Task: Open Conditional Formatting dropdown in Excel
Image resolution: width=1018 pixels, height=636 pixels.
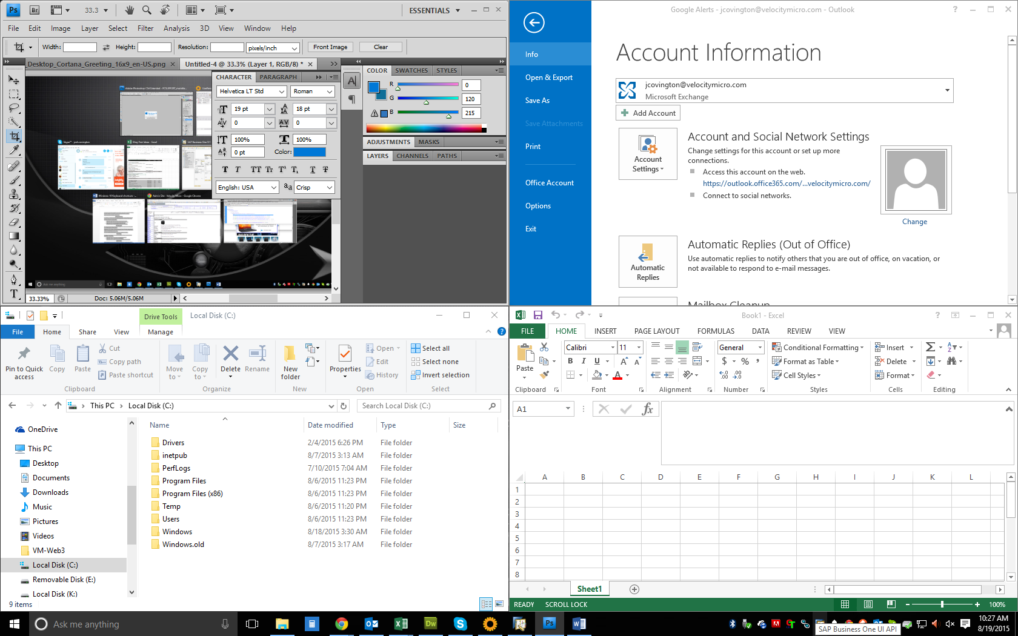Action: click(x=818, y=347)
